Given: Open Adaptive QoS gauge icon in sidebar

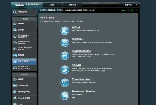Looking at the screenshot, I should pyautogui.click(x=15, y=42).
